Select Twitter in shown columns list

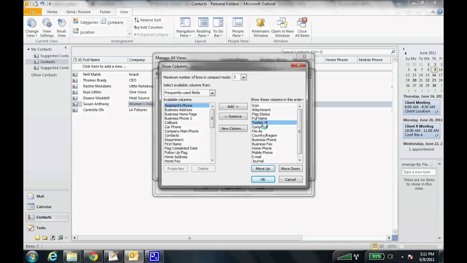[x=274, y=123]
